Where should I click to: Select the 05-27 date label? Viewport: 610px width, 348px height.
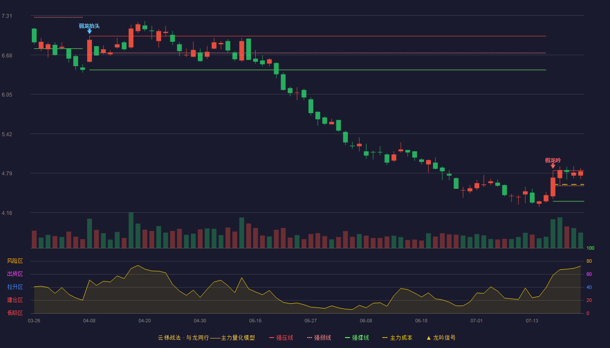311,321
